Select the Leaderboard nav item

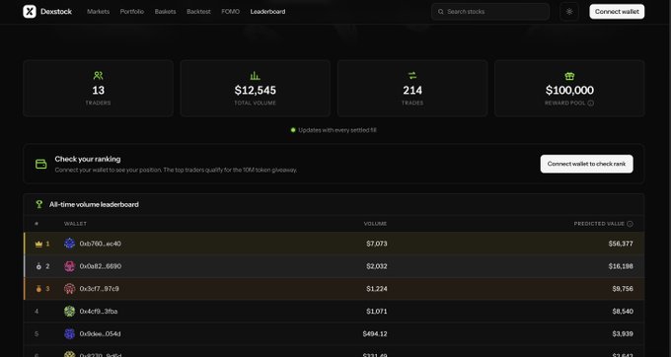pos(267,12)
